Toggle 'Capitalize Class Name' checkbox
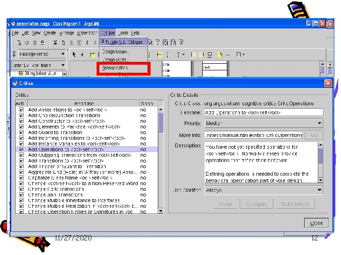Screen dimensions: 341x255 [x=21, y=178]
